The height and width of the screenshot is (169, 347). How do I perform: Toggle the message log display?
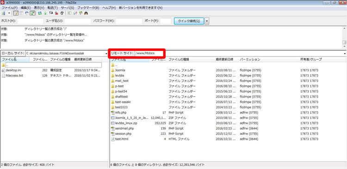tap(16, 13)
